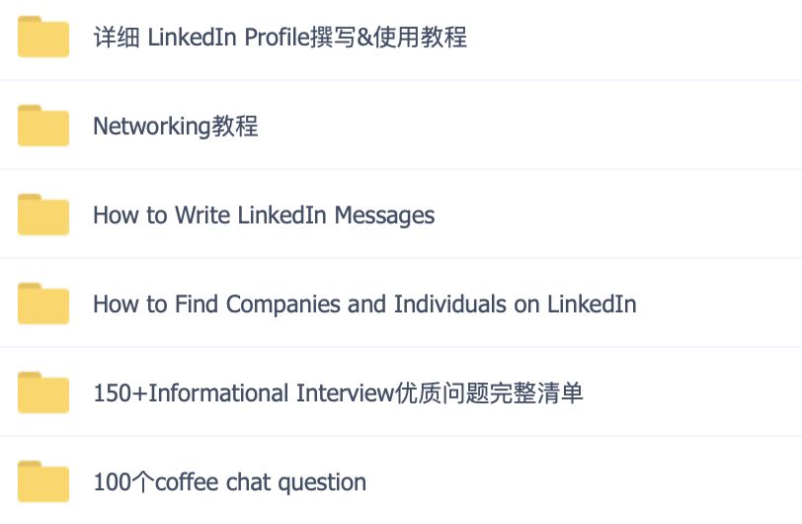Select folder icon for How to Write LinkedIn Messages
Viewport: 802px width, 524px height.
pos(43,215)
